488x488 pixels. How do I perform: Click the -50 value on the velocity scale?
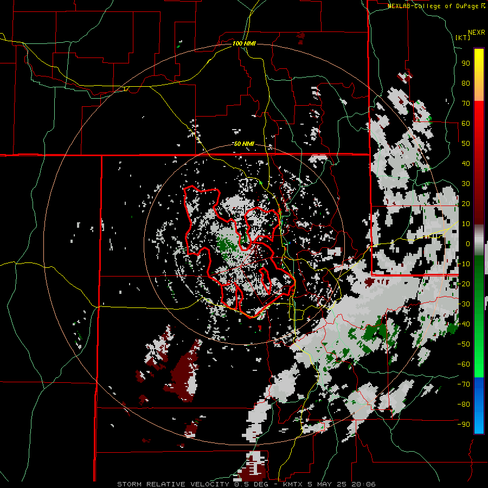464,344
